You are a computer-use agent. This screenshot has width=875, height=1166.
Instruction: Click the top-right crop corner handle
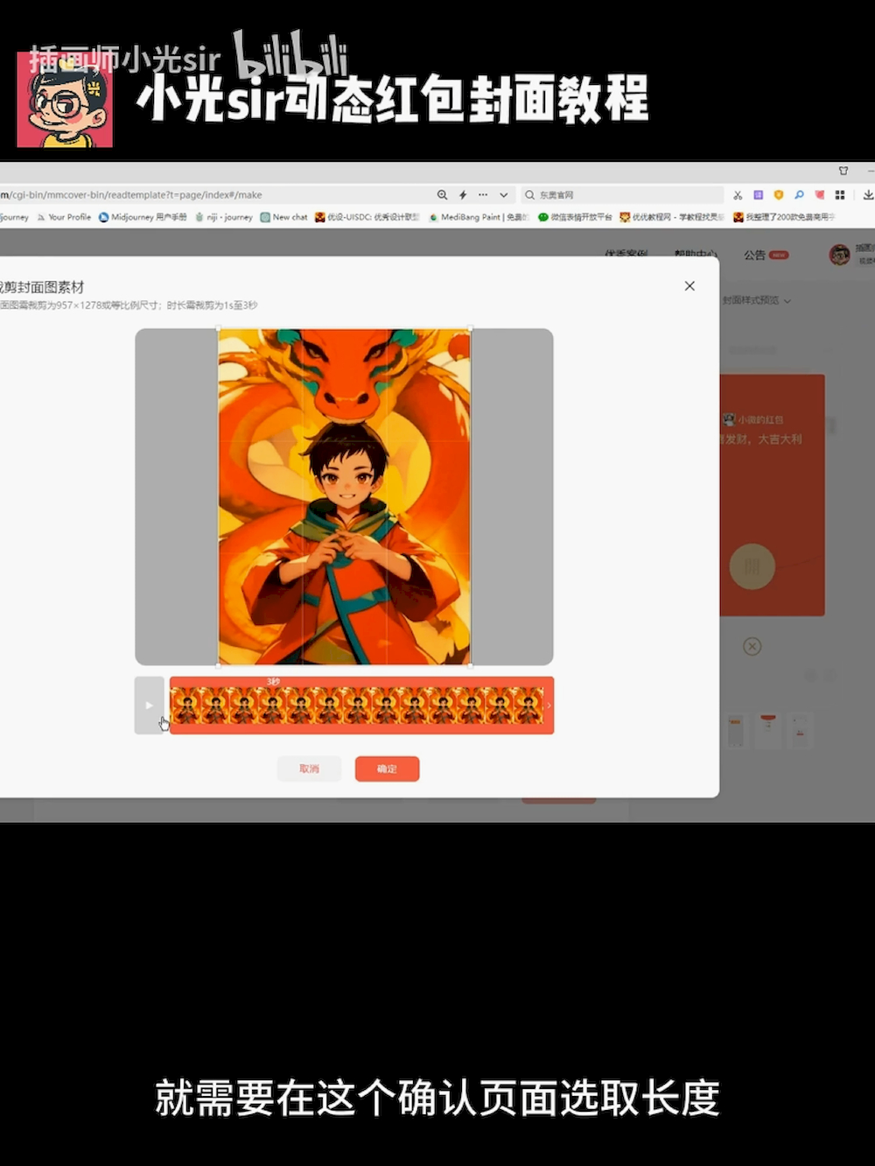(471, 330)
